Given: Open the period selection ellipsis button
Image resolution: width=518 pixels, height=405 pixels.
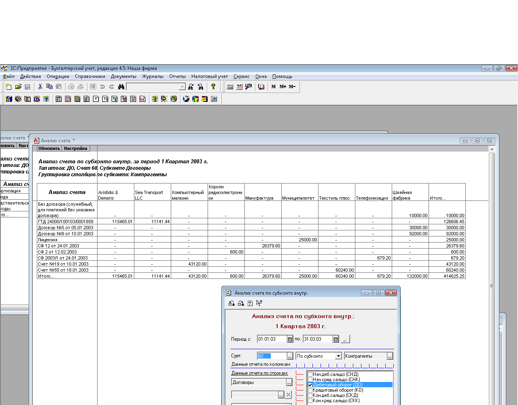Looking at the screenshot, I should 345,339.
